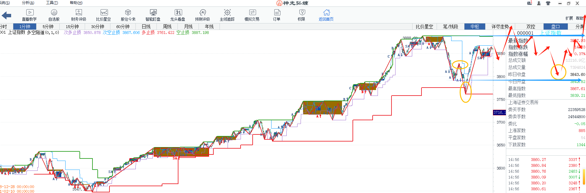Toggle the 分屏 split screen

(580, 27)
